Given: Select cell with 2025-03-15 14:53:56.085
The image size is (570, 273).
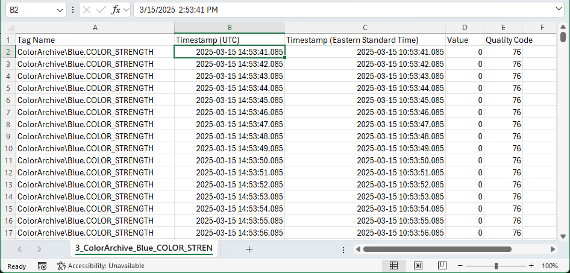Looking at the screenshot, I should (230, 233).
